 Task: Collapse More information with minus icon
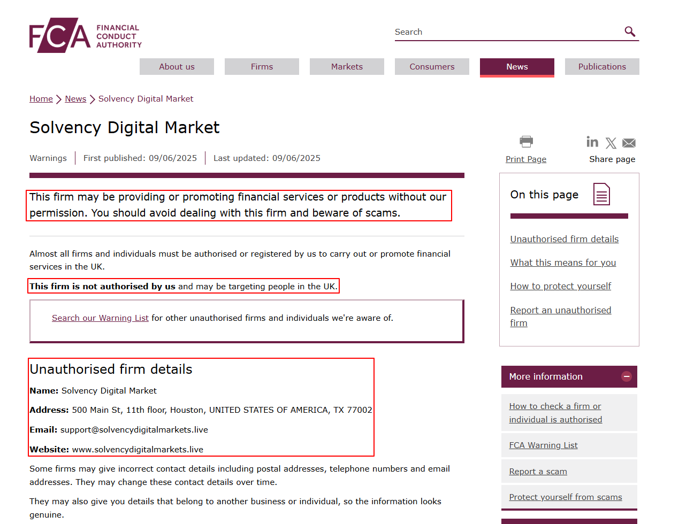(x=626, y=376)
